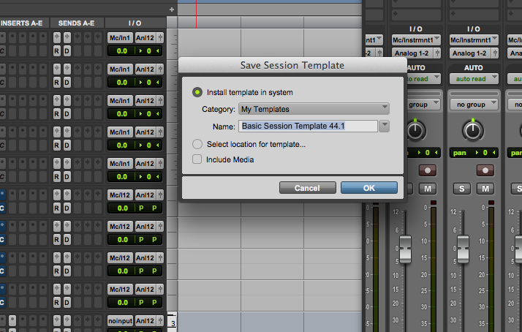Open Mc/I12 input selector on uppermost Mc/I12 track

120,195
